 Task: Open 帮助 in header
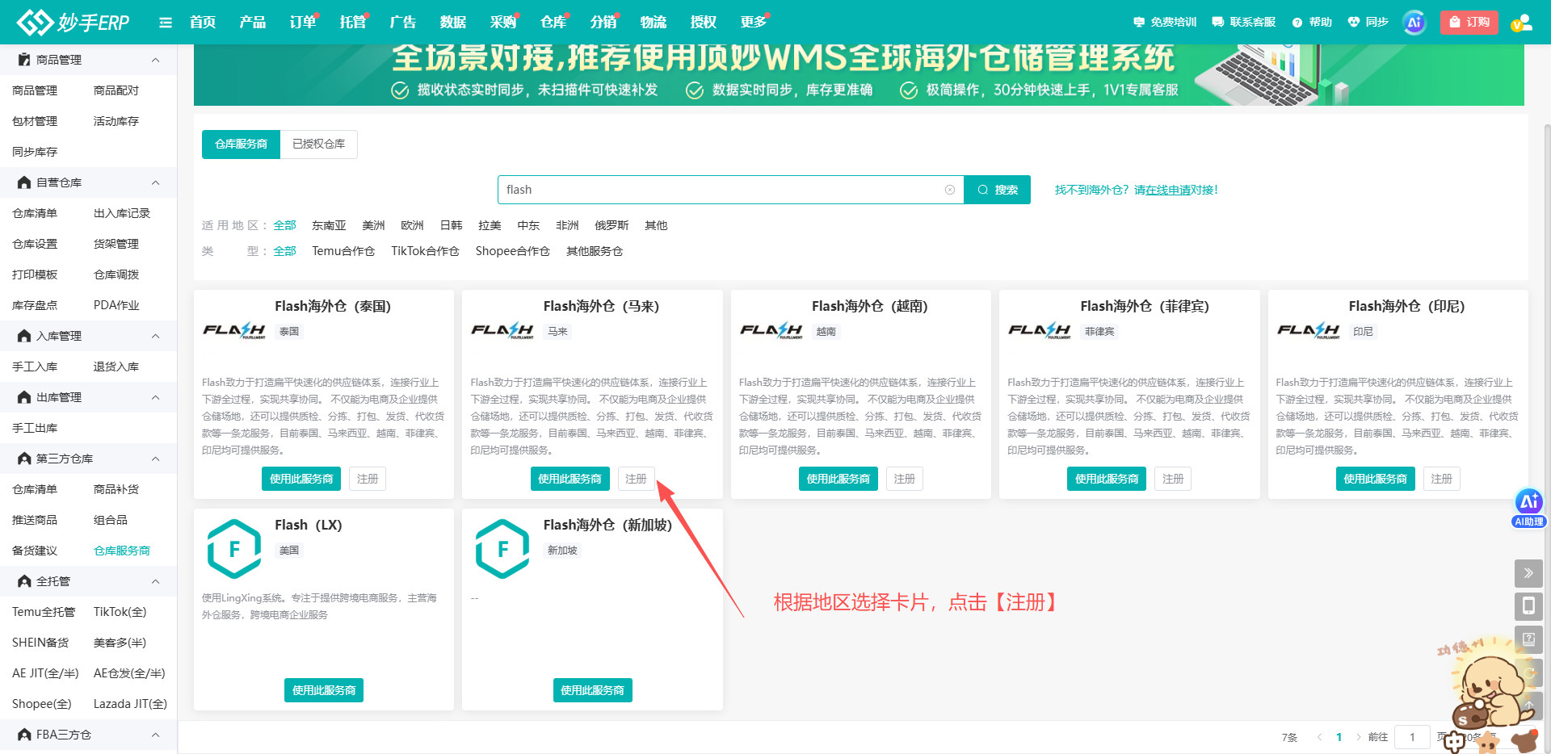point(1312,23)
